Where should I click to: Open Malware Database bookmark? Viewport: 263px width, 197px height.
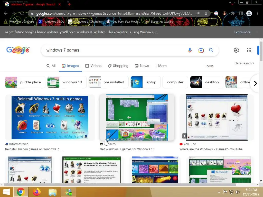(x=19, y=22)
